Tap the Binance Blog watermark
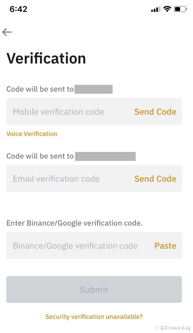 [x=172, y=327]
